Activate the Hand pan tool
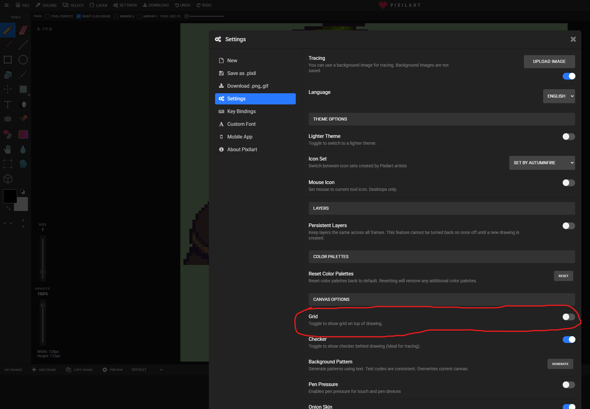This screenshot has height=409, width=590. click(x=8, y=149)
